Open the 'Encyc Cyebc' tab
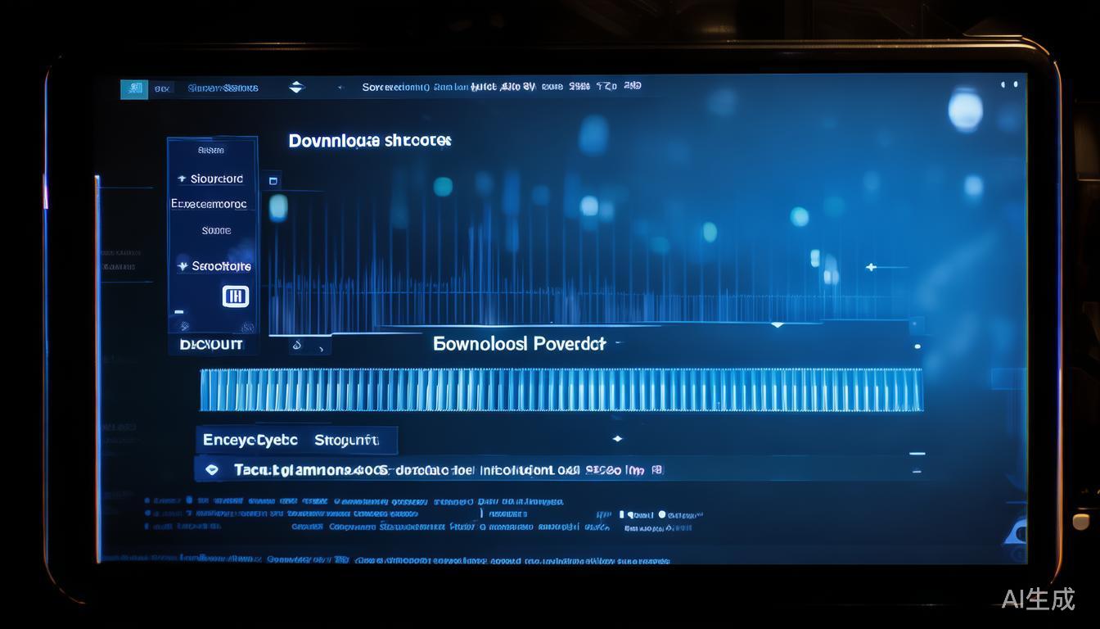 click(250, 440)
